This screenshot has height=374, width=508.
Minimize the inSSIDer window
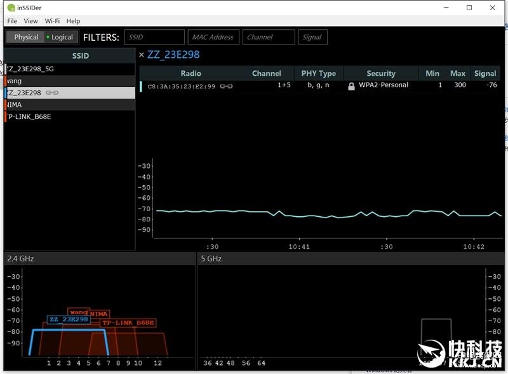tap(446, 8)
